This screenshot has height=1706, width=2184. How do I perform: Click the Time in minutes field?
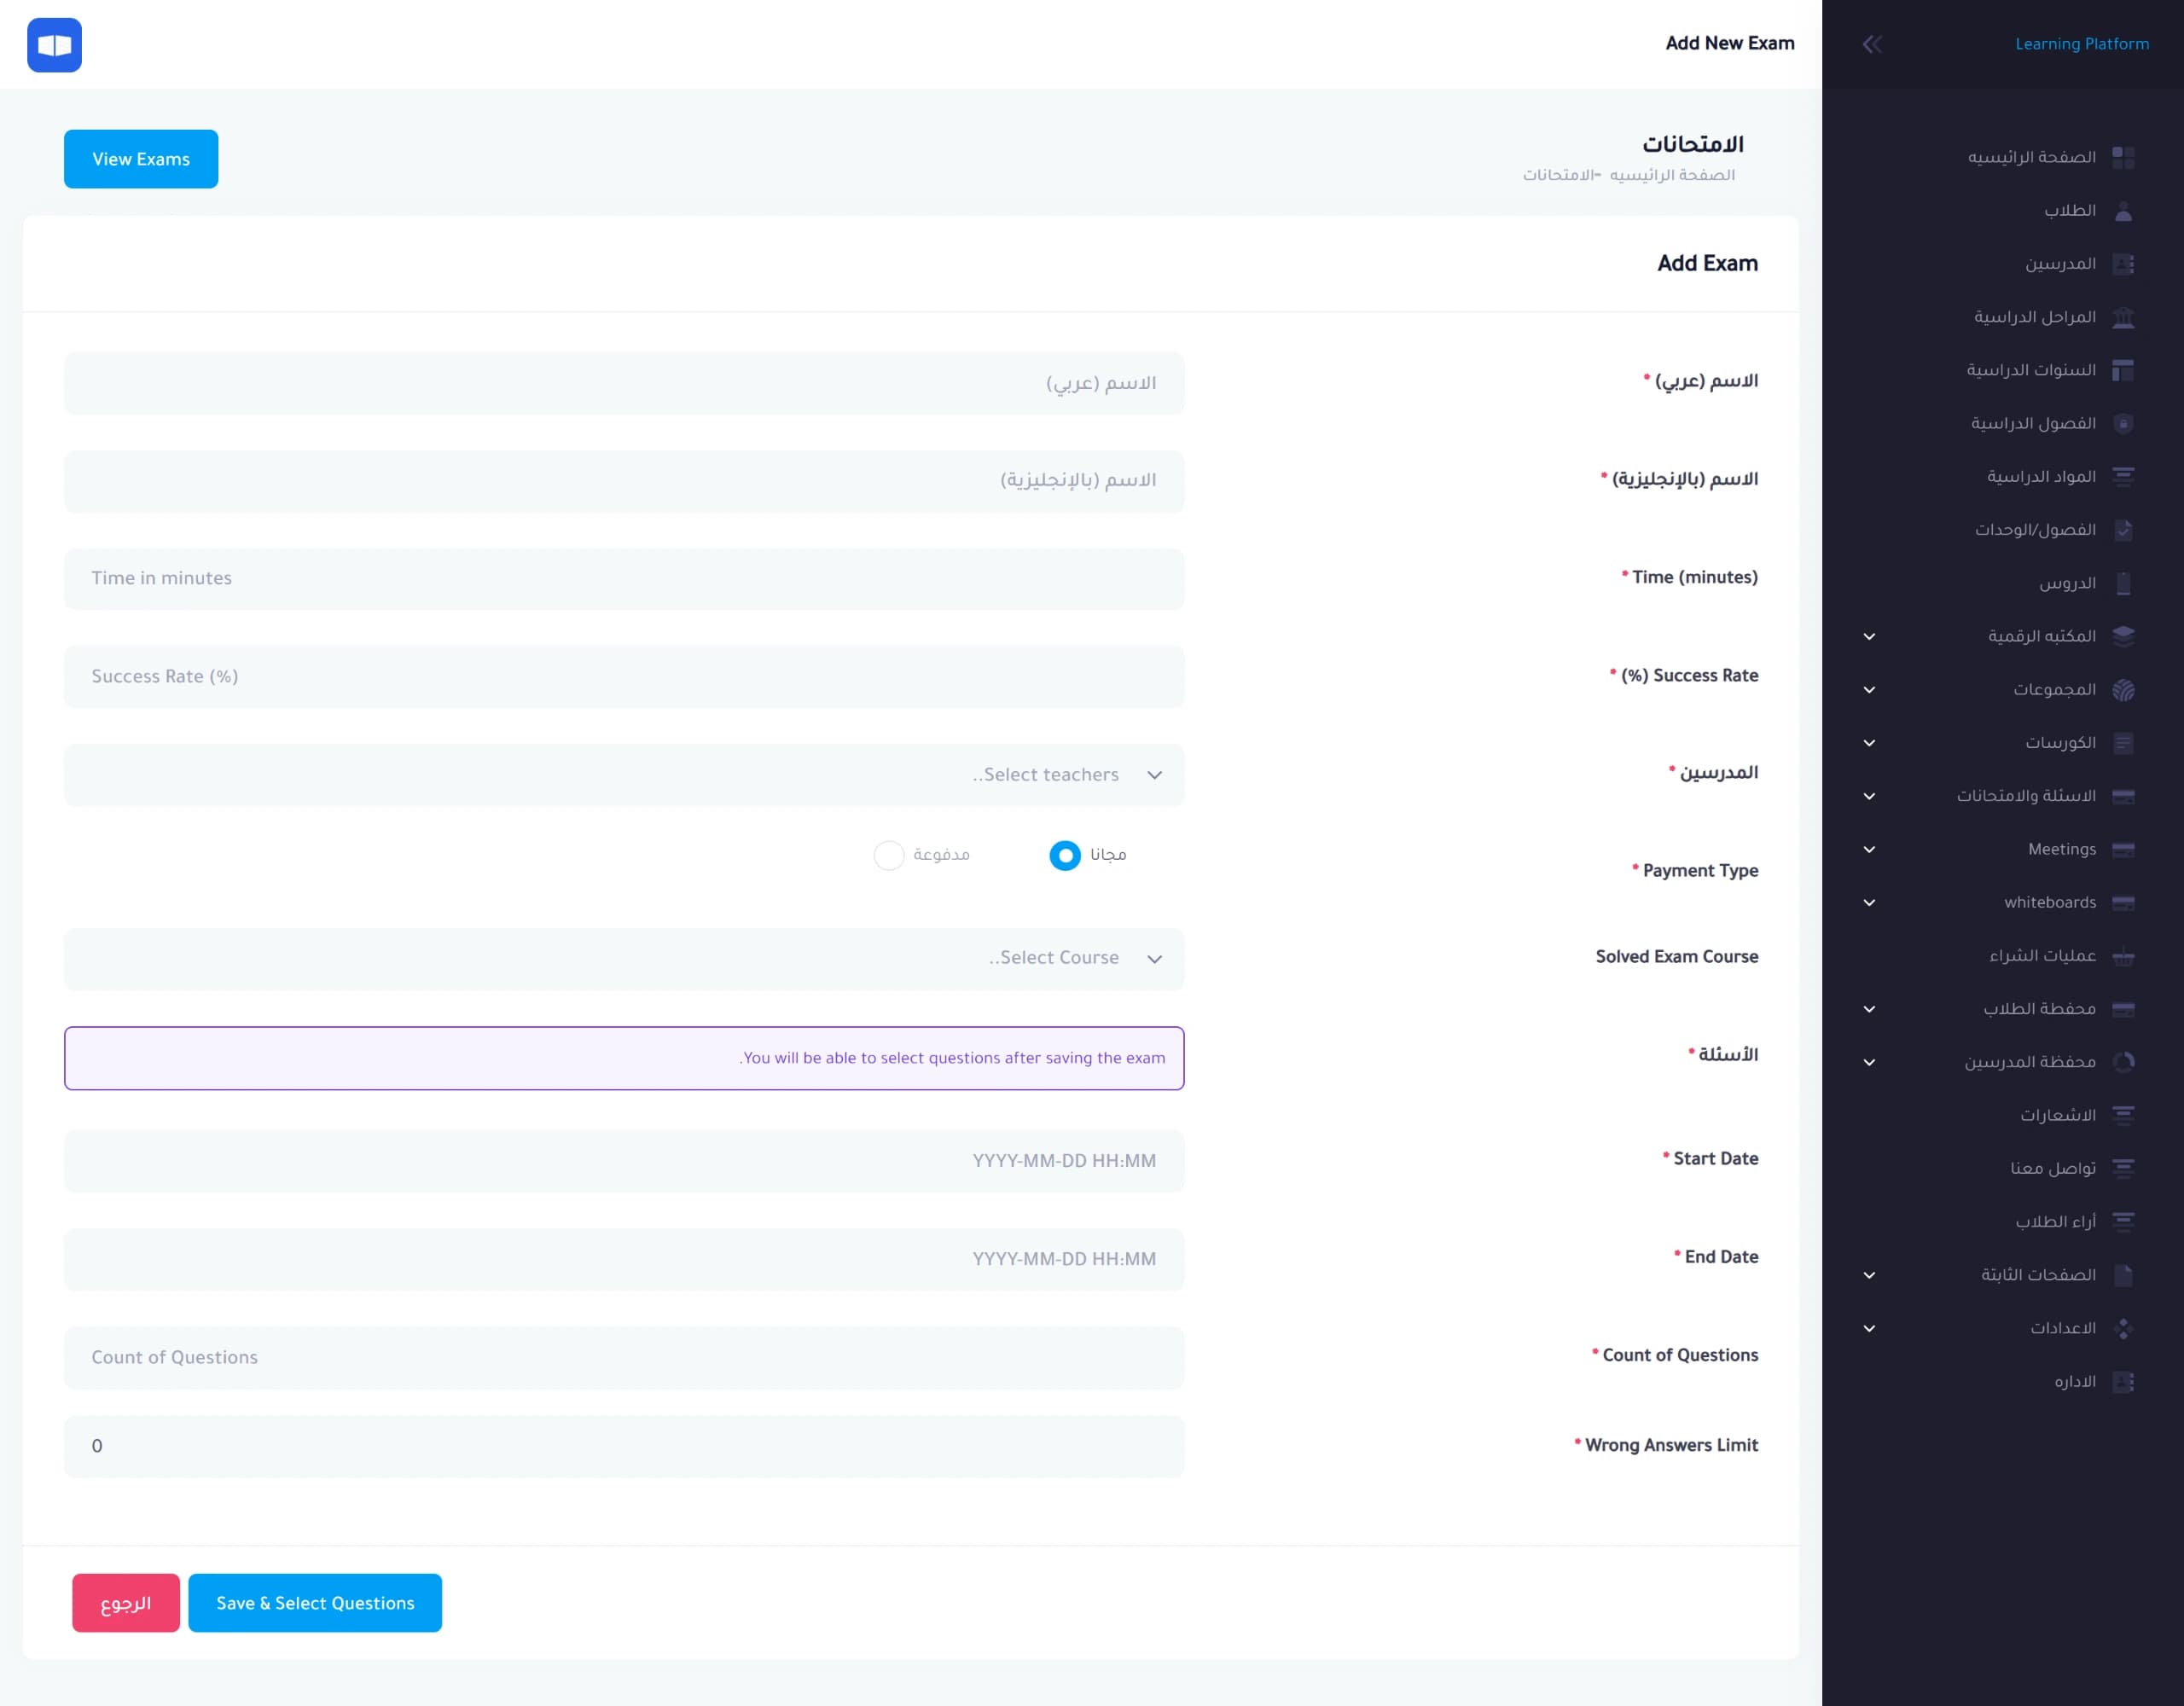point(624,578)
